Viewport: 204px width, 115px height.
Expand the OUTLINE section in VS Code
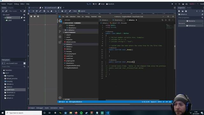64,99
